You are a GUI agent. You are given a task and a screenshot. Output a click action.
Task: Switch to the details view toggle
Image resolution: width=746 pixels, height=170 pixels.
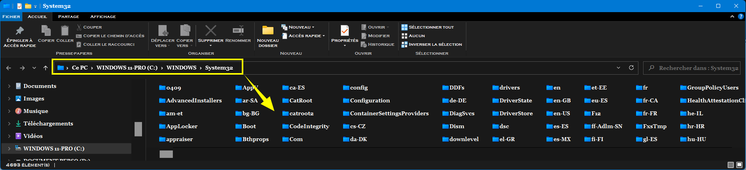pyautogui.click(x=730, y=165)
